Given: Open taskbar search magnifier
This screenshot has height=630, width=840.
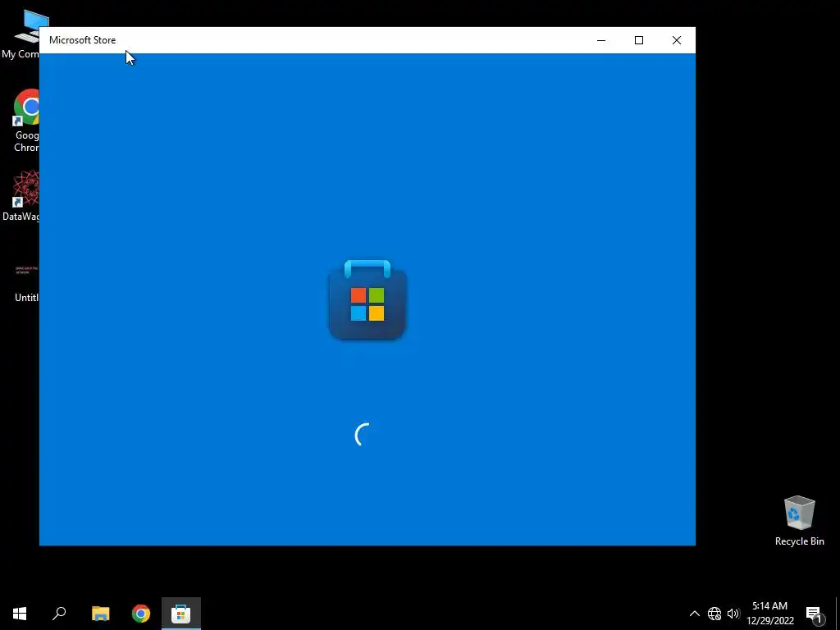Looking at the screenshot, I should click(x=59, y=614).
